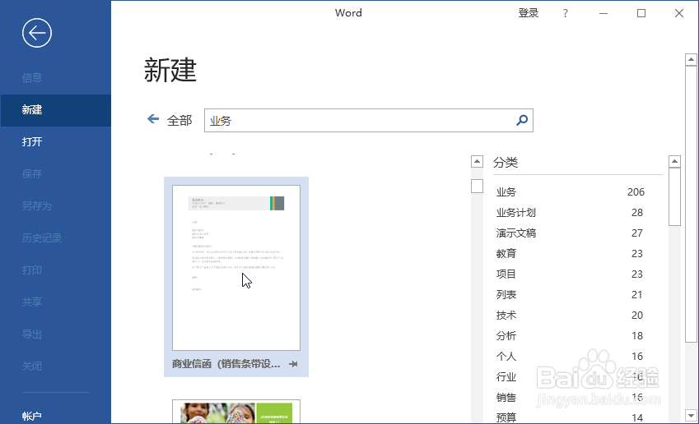This screenshot has height=424, width=699.
Task: Select the template thumbnail with children photo
Action: click(x=236, y=412)
